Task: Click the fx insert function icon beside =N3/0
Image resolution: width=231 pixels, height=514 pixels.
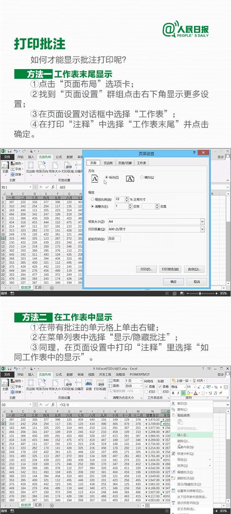Action: point(53,405)
